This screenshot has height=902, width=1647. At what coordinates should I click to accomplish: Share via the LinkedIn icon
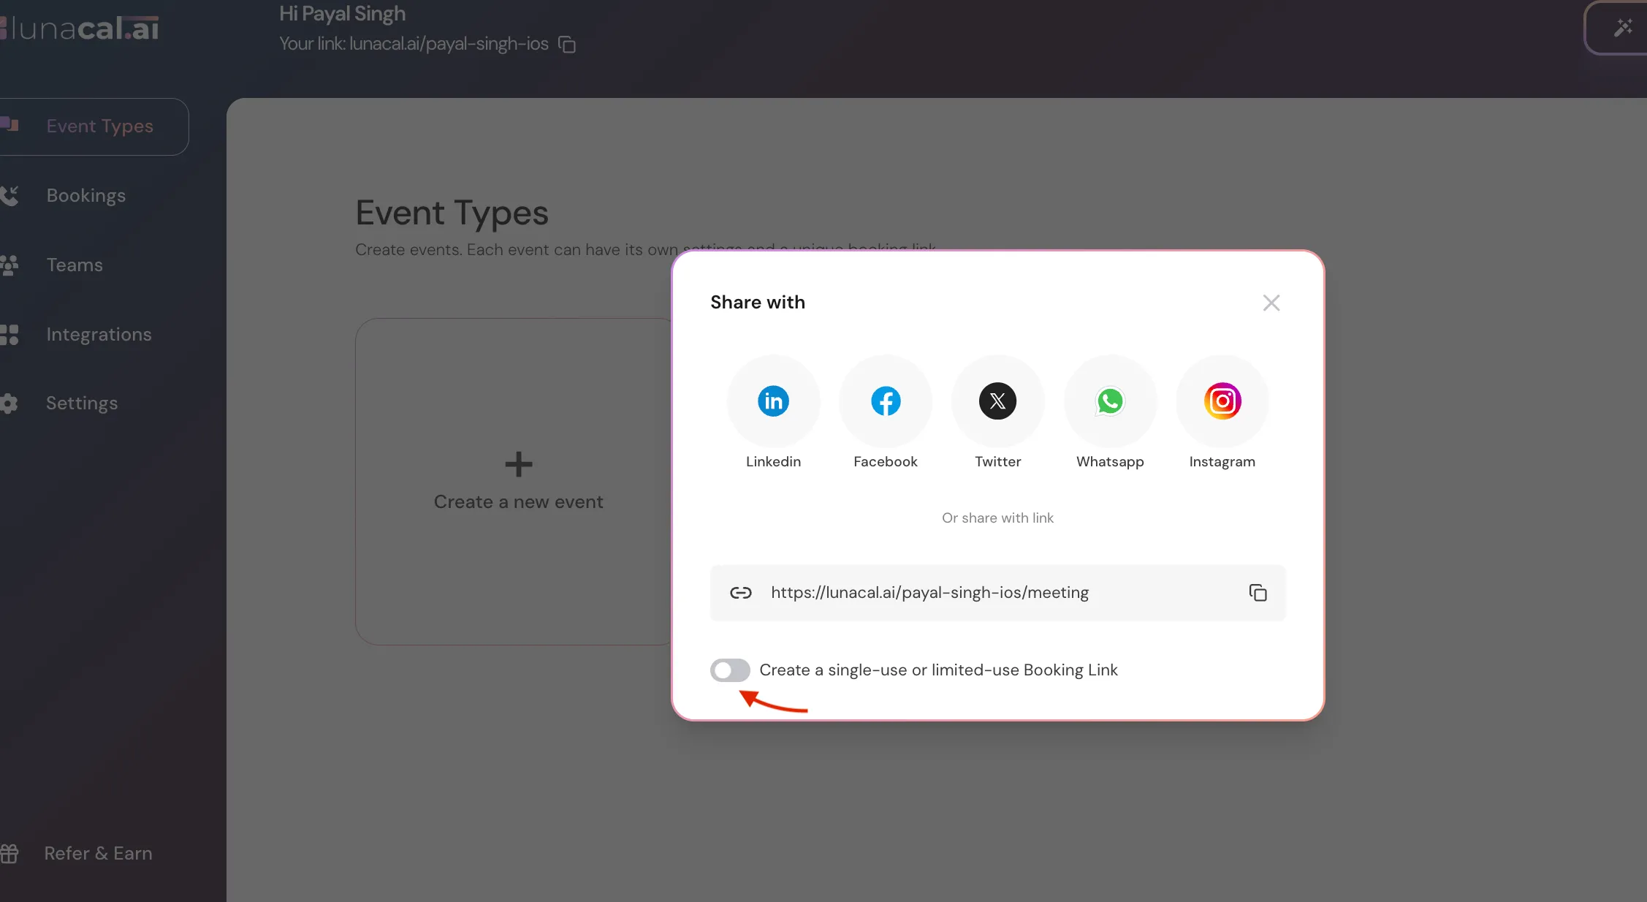tap(773, 401)
